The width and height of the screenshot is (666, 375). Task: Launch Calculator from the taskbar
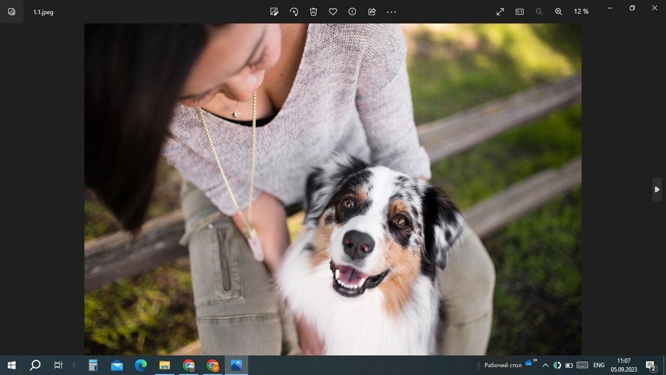pyautogui.click(x=93, y=365)
